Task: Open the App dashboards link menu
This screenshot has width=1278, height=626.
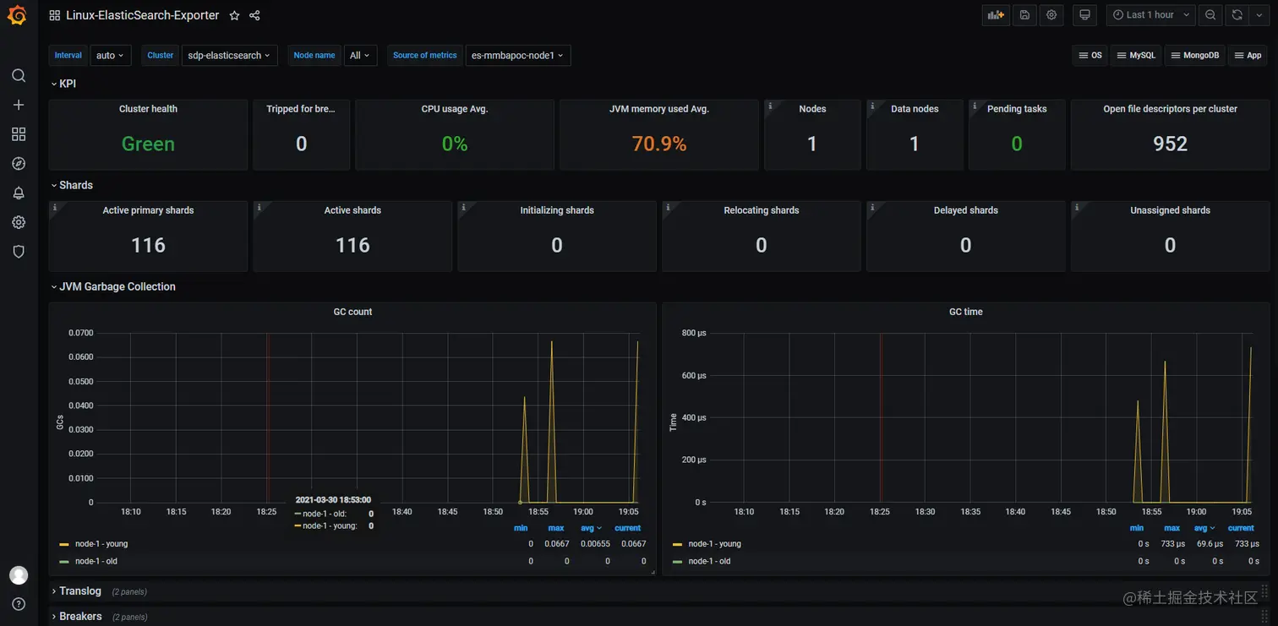Action: pyautogui.click(x=1248, y=55)
